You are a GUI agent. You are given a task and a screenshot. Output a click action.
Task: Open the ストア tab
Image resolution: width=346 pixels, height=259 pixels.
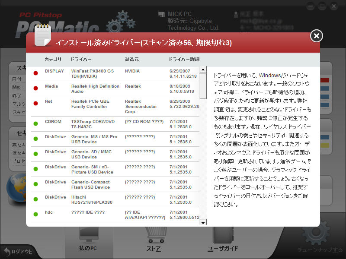(x=154, y=249)
